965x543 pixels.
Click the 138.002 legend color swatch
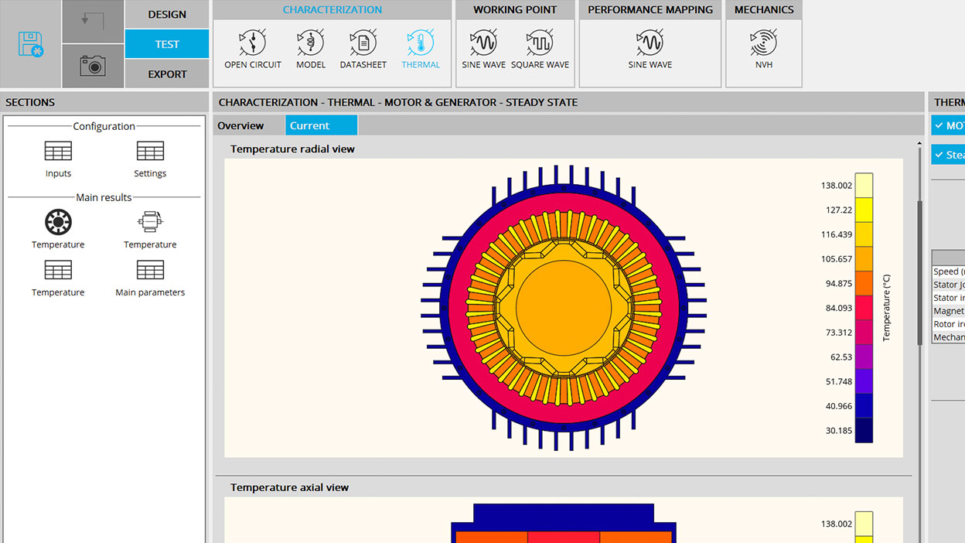pyautogui.click(x=864, y=186)
